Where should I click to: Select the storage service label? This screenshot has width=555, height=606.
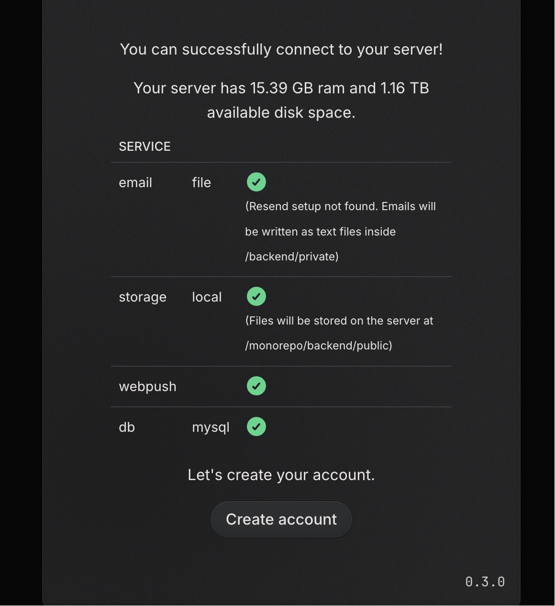143,297
